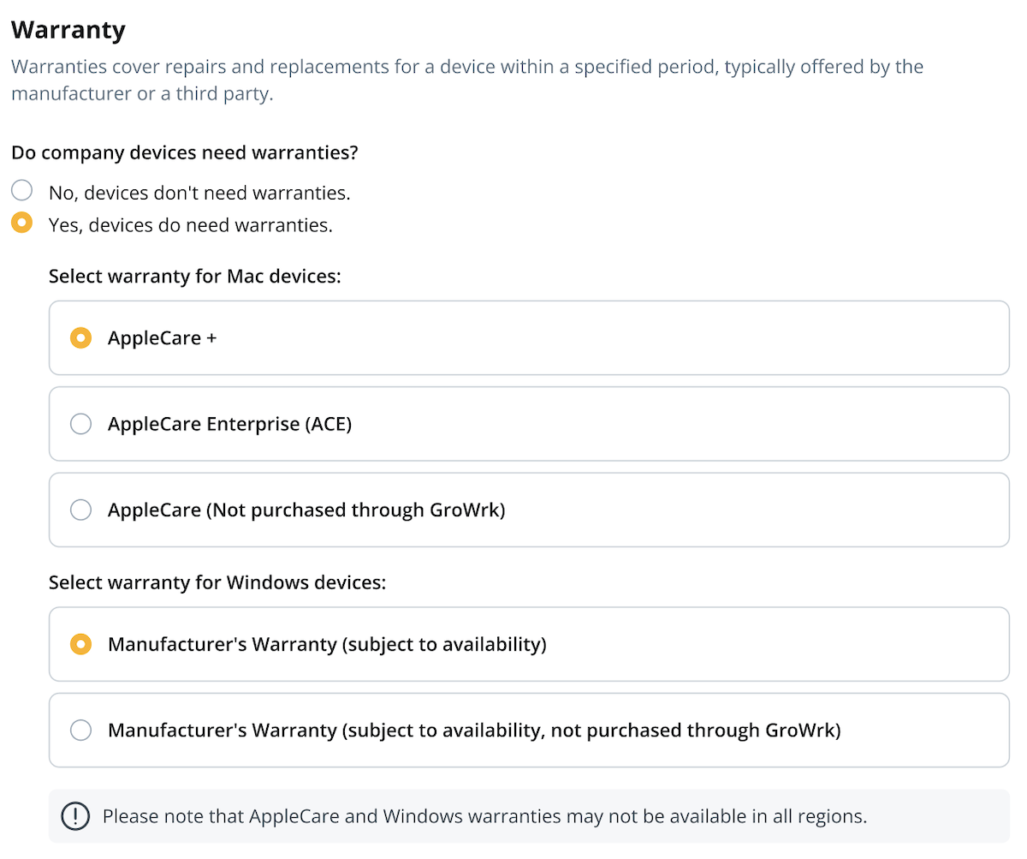
Task: Choose the AppleCare + radio button
Action: pos(80,338)
